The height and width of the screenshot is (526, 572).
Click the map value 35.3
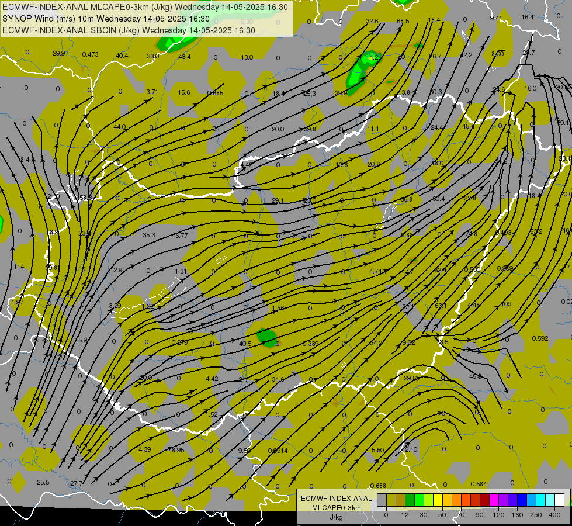point(149,235)
